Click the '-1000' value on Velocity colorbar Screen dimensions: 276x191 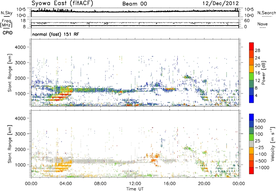[x=262, y=168]
